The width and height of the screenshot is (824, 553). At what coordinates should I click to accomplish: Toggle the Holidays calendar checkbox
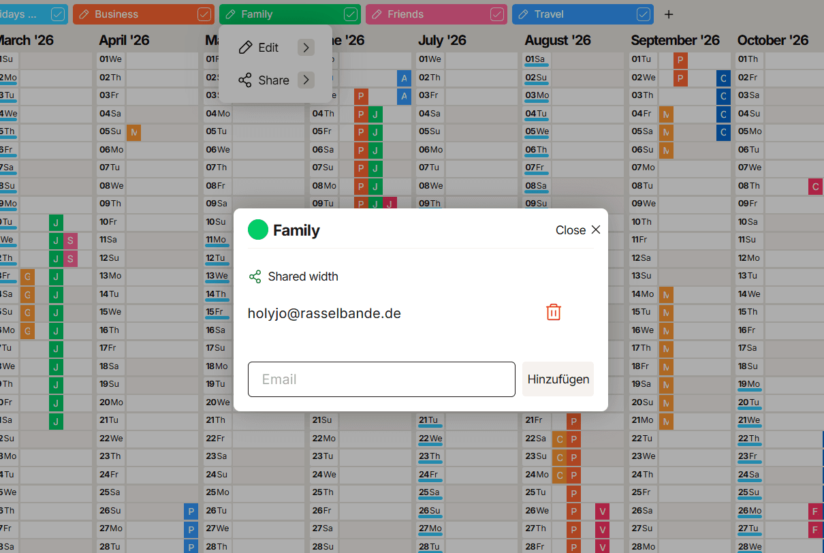tap(58, 14)
